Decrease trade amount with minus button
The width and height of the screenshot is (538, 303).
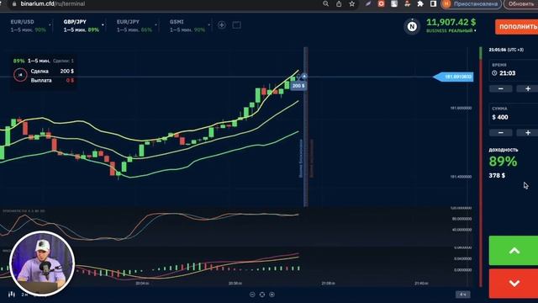pyautogui.click(x=501, y=133)
